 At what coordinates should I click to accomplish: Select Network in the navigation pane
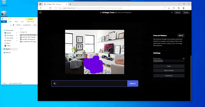point(8,52)
